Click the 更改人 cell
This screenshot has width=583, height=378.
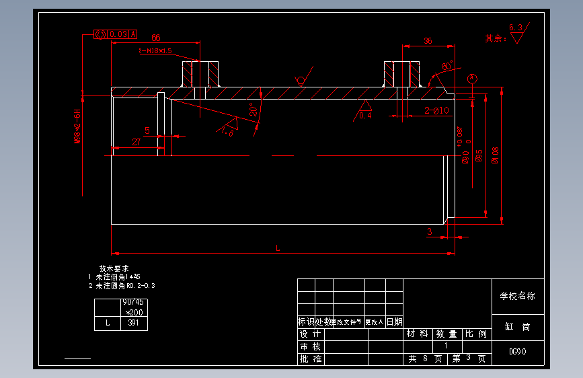pos(375,322)
